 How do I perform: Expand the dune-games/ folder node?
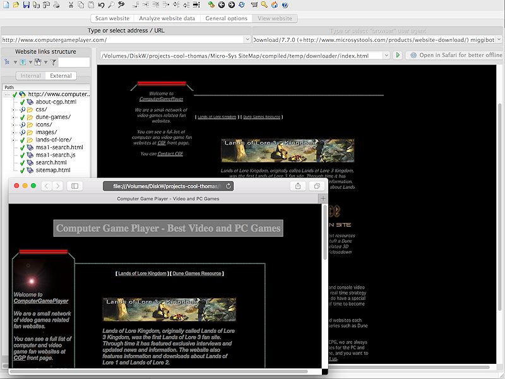[13, 117]
